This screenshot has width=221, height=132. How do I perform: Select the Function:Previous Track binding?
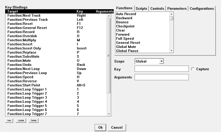56,20
